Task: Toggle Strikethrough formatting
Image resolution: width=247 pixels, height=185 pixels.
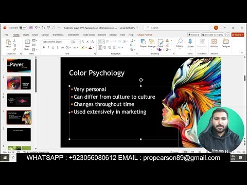Action: coord(62,47)
